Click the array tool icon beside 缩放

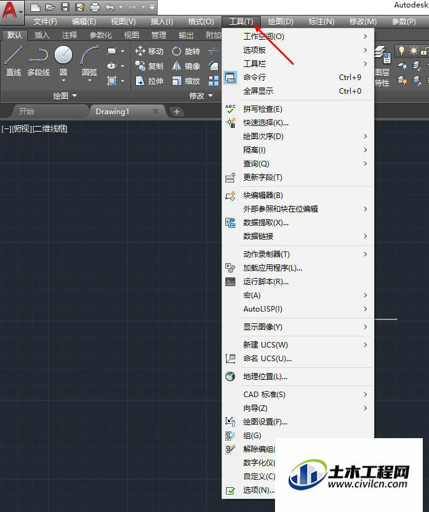pyautogui.click(x=214, y=81)
